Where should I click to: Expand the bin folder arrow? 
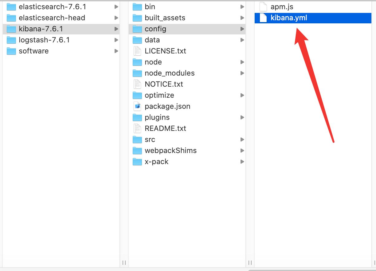242,7
